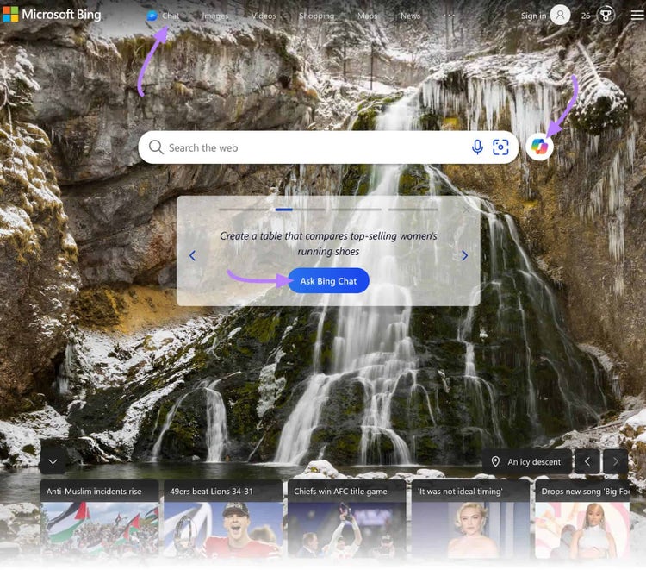Open Chiefs win AFC title game headline
The height and width of the screenshot is (570, 646).
pyautogui.click(x=340, y=492)
